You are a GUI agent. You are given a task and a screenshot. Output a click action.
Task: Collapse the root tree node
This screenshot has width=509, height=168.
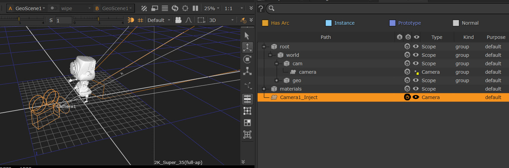coord(264,47)
